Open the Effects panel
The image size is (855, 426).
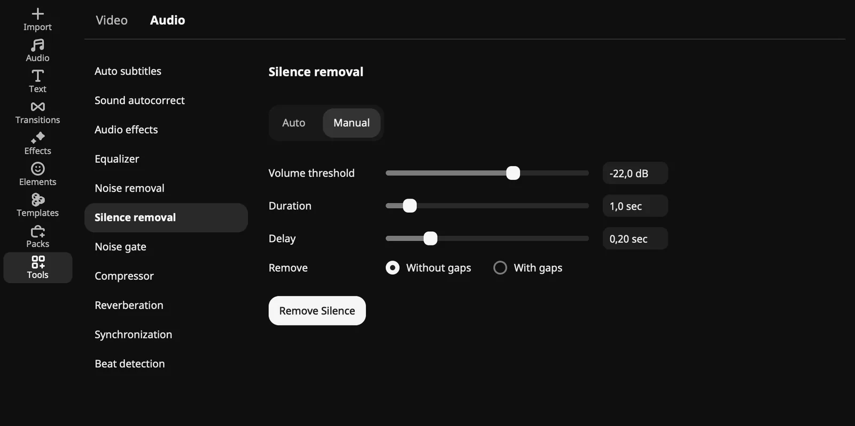click(x=37, y=143)
